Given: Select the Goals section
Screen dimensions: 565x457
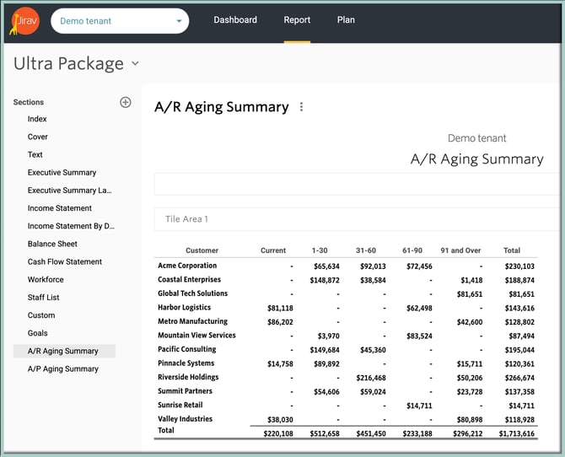Looking at the screenshot, I should click(39, 333).
